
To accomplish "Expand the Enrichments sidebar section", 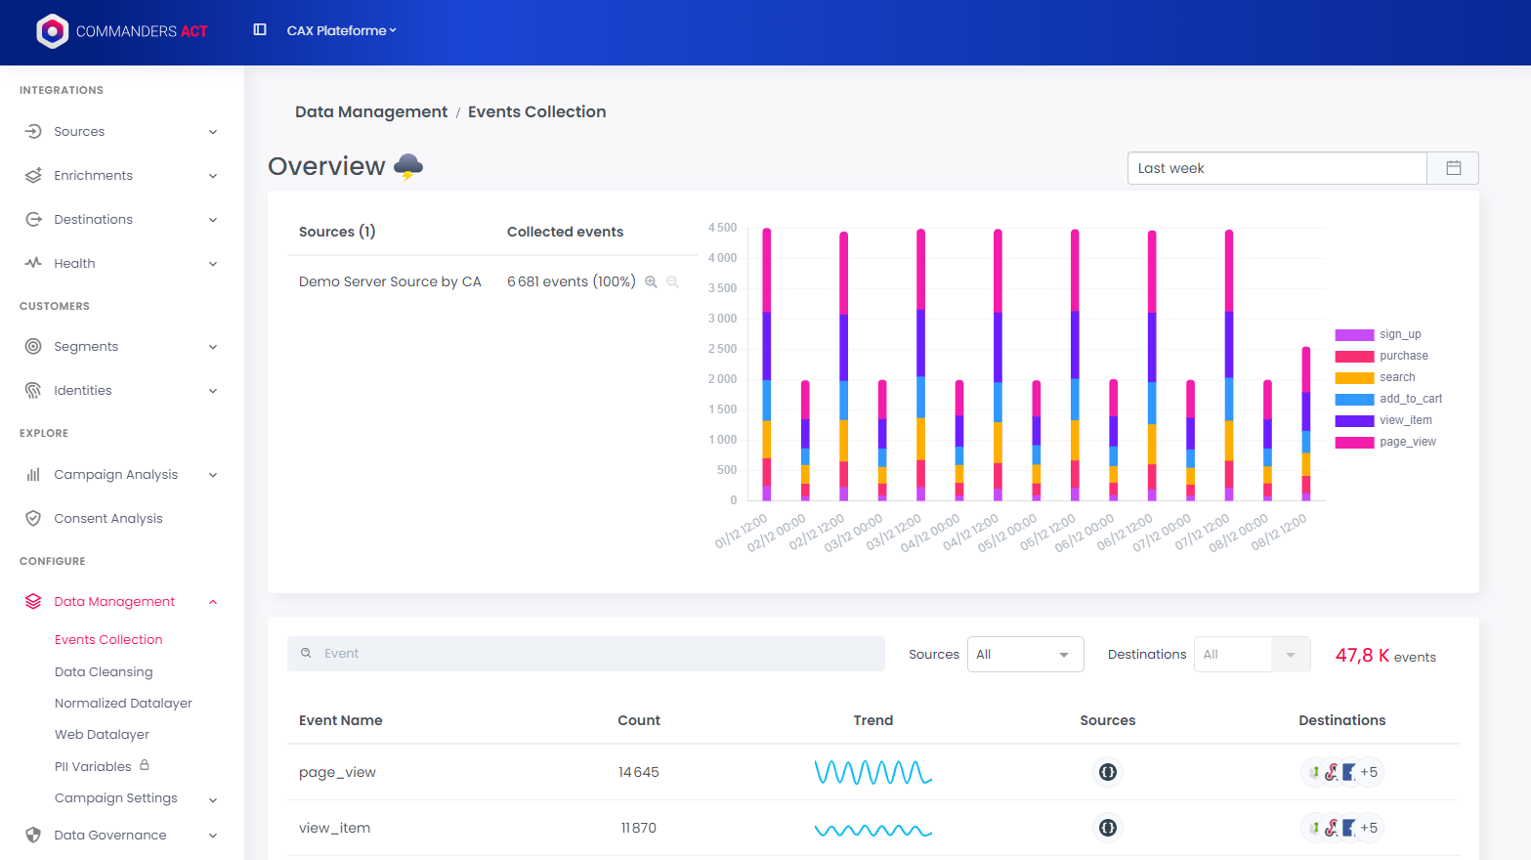I will [x=121, y=176].
